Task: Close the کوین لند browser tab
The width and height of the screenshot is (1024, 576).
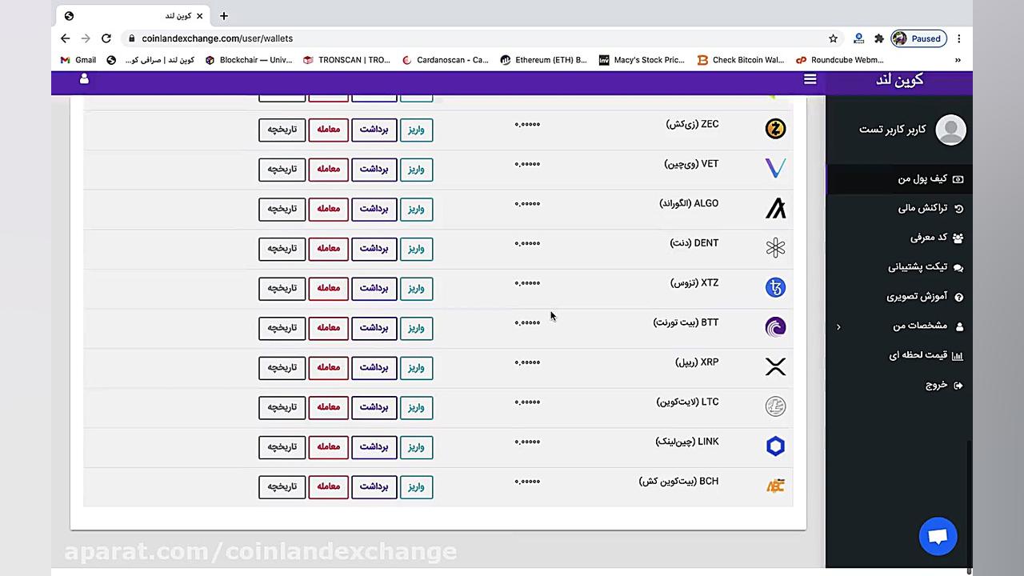Action: point(200,16)
